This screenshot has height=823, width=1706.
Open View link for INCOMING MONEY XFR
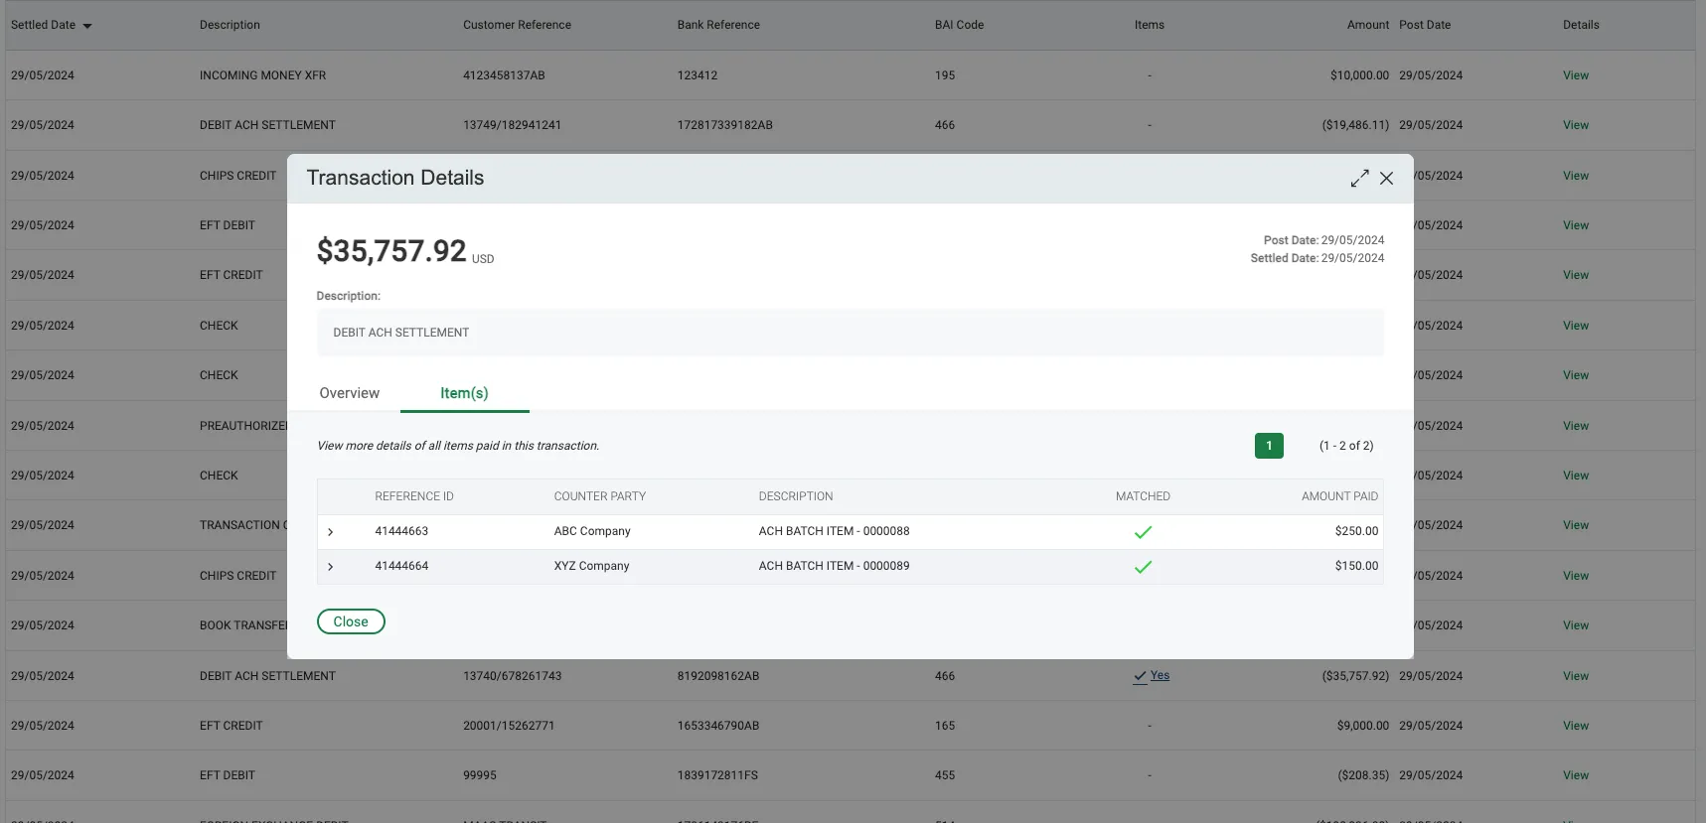(1576, 75)
